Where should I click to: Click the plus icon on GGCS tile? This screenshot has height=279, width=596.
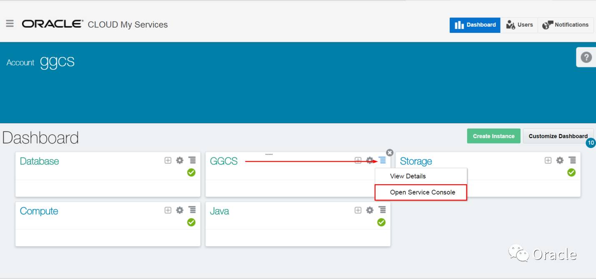(x=358, y=160)
